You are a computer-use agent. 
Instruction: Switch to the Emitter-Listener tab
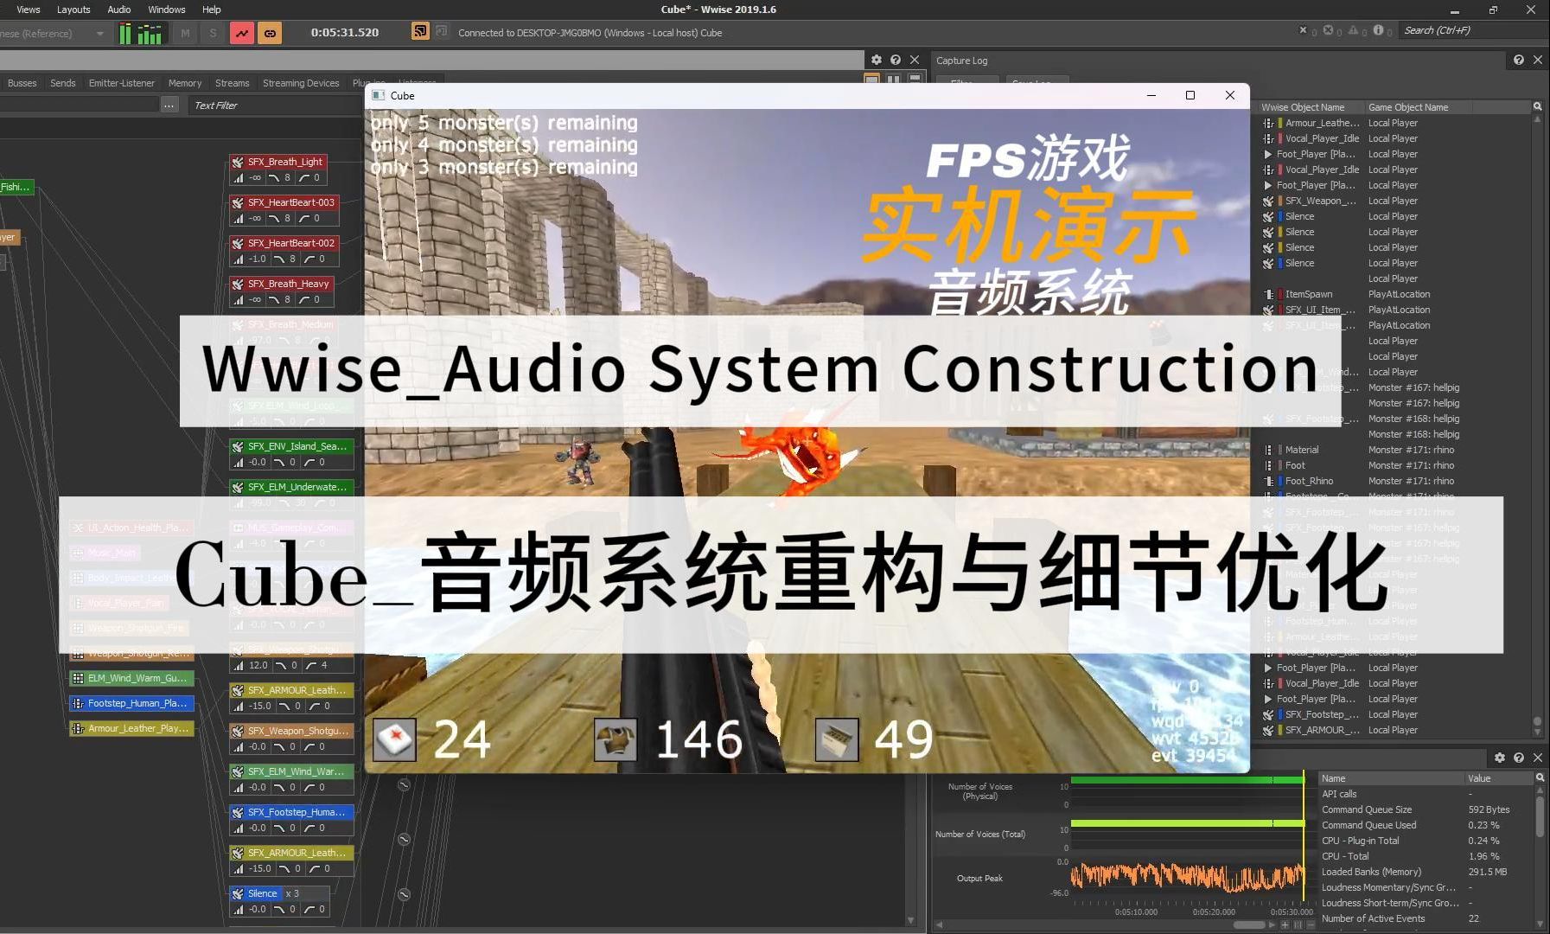click(x=121, y=83)
